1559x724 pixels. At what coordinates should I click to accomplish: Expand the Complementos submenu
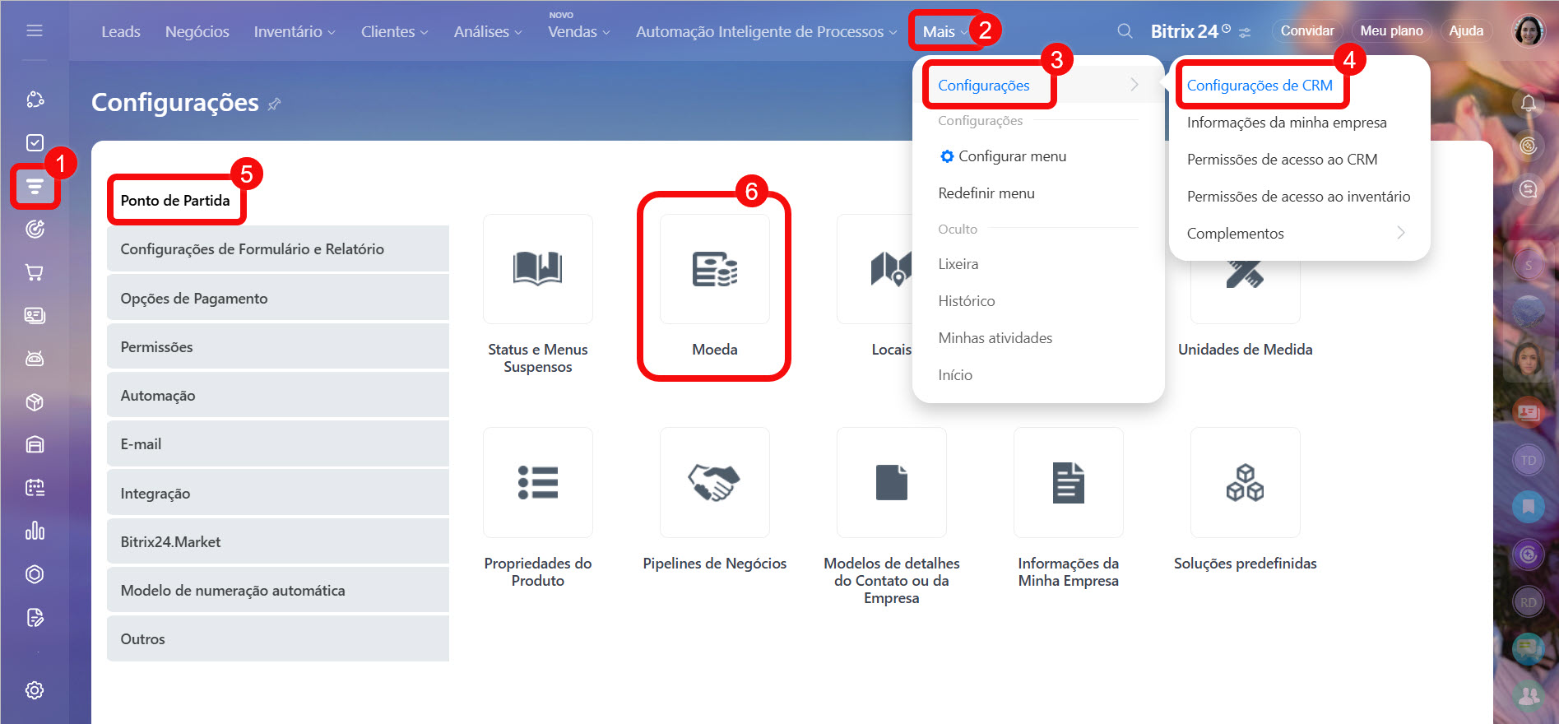[1296, 233]
